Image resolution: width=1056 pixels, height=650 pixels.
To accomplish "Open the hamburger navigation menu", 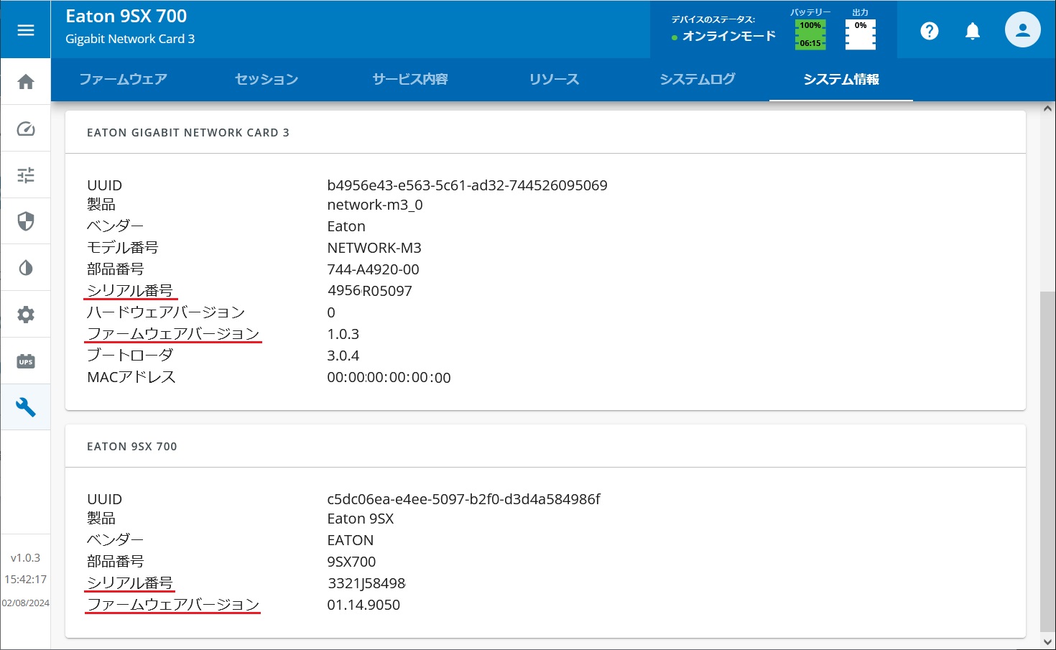I will 26,30.
